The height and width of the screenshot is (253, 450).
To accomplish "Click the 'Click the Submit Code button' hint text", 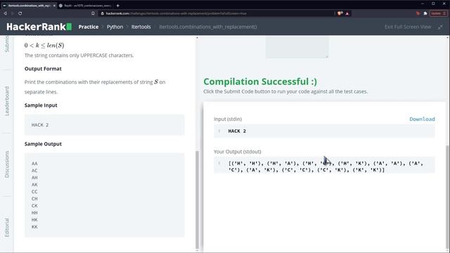I will (x=285, y=91).
